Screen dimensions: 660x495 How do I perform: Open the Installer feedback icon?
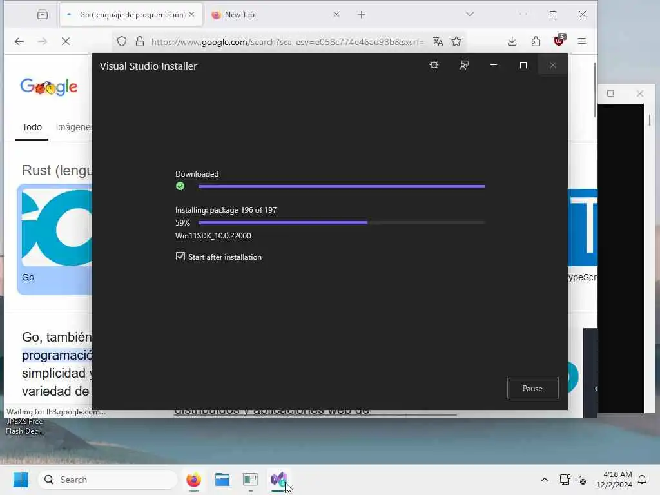[x=464, y=65]
